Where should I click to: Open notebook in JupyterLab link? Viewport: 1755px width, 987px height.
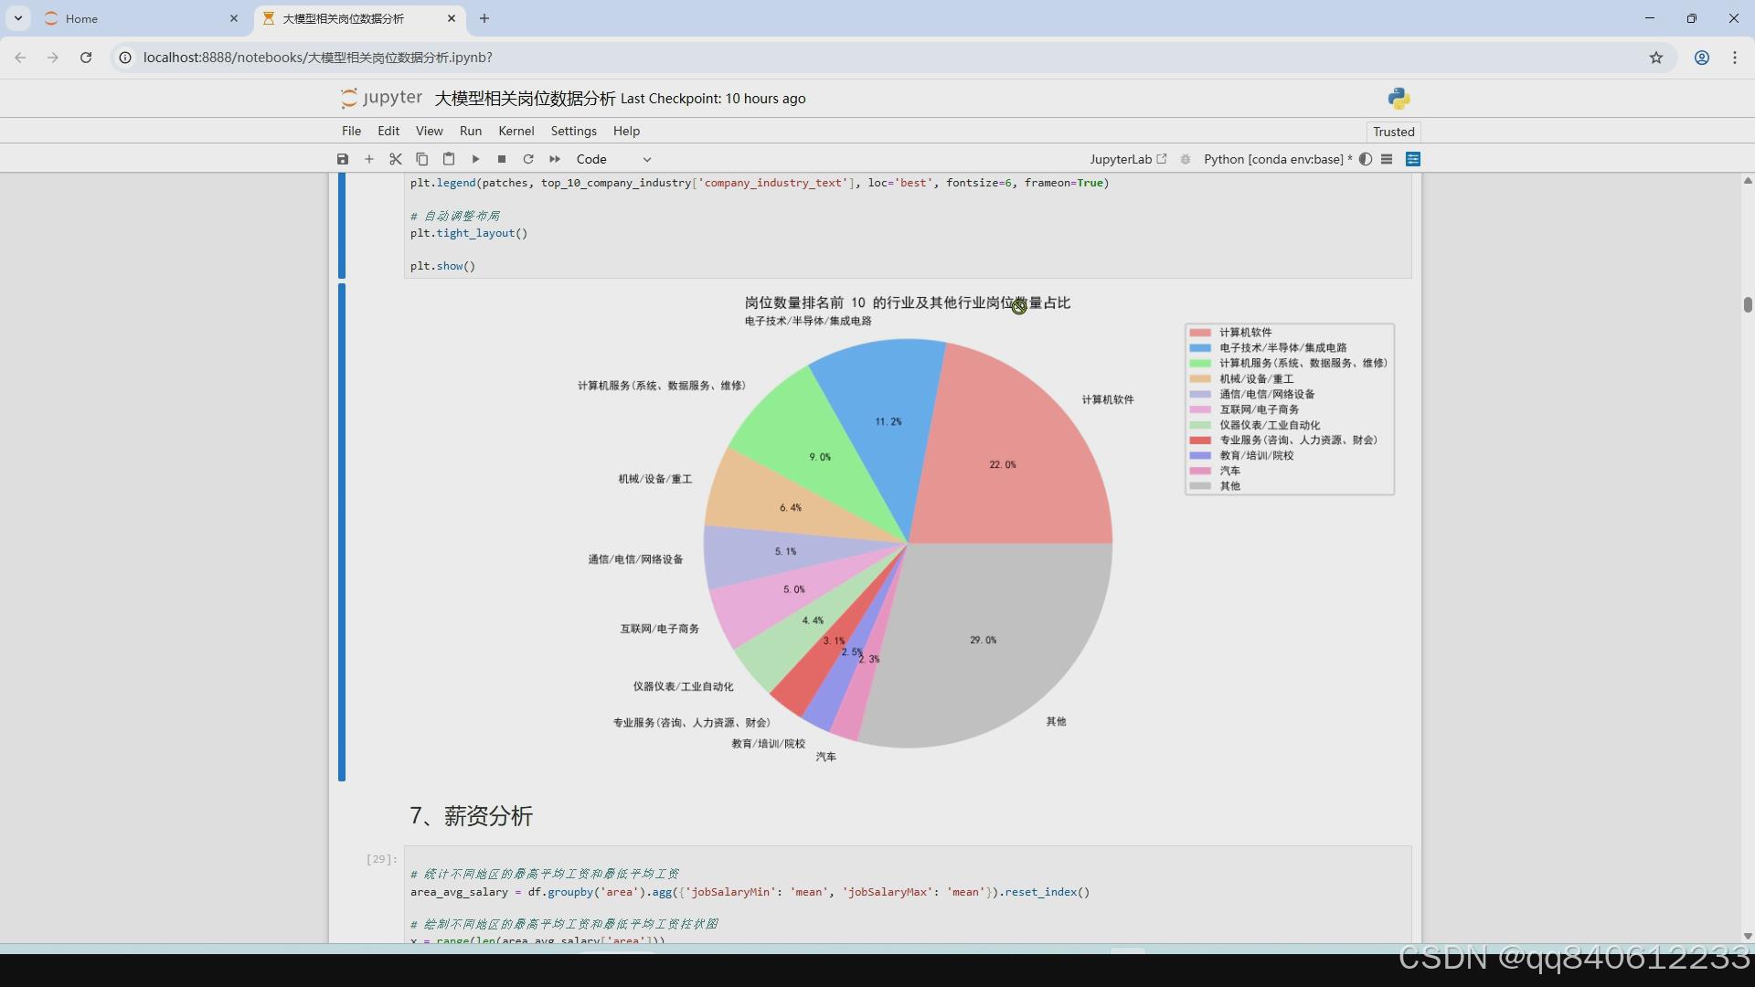(1128, 159)
